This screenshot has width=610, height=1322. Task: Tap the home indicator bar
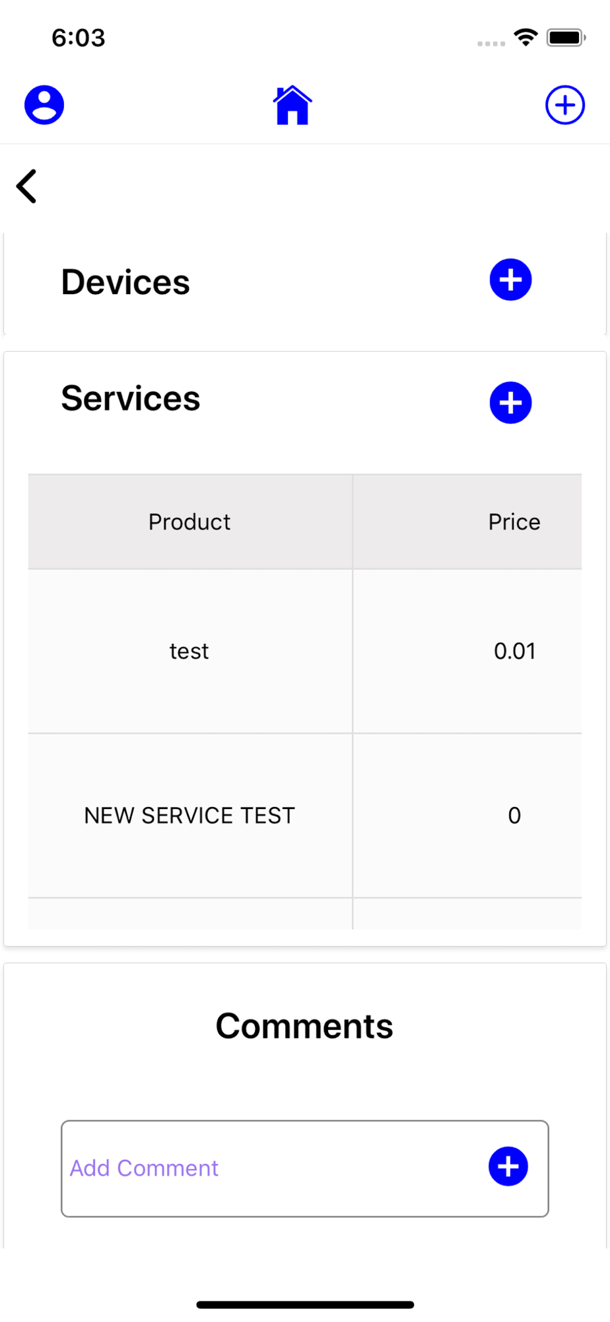tap(305, 1305)
